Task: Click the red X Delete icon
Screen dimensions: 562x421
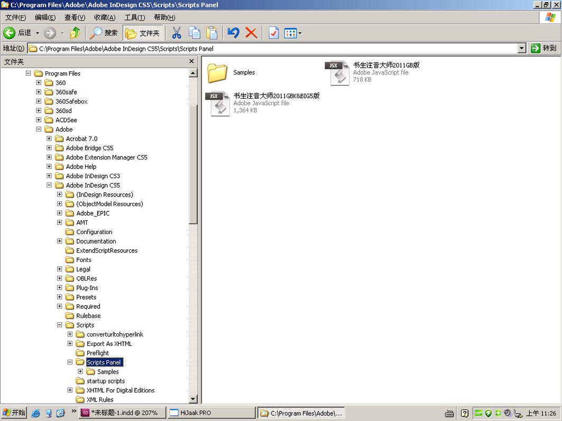Action: point(251,33)
